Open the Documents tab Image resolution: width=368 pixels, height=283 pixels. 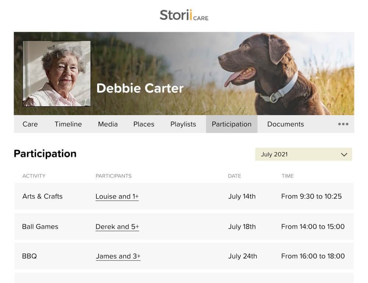click(x=285, y=124)
